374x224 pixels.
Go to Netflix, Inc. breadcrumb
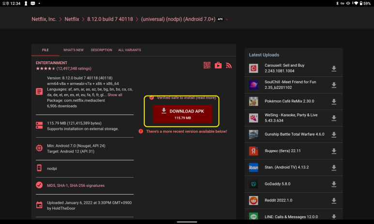pos(44,19)
